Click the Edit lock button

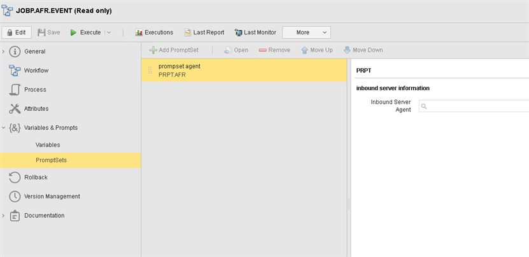point(16,32)
